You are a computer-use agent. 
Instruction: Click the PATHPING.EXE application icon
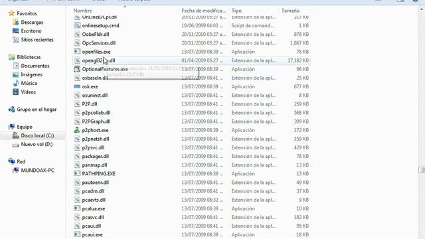[77, 173]
